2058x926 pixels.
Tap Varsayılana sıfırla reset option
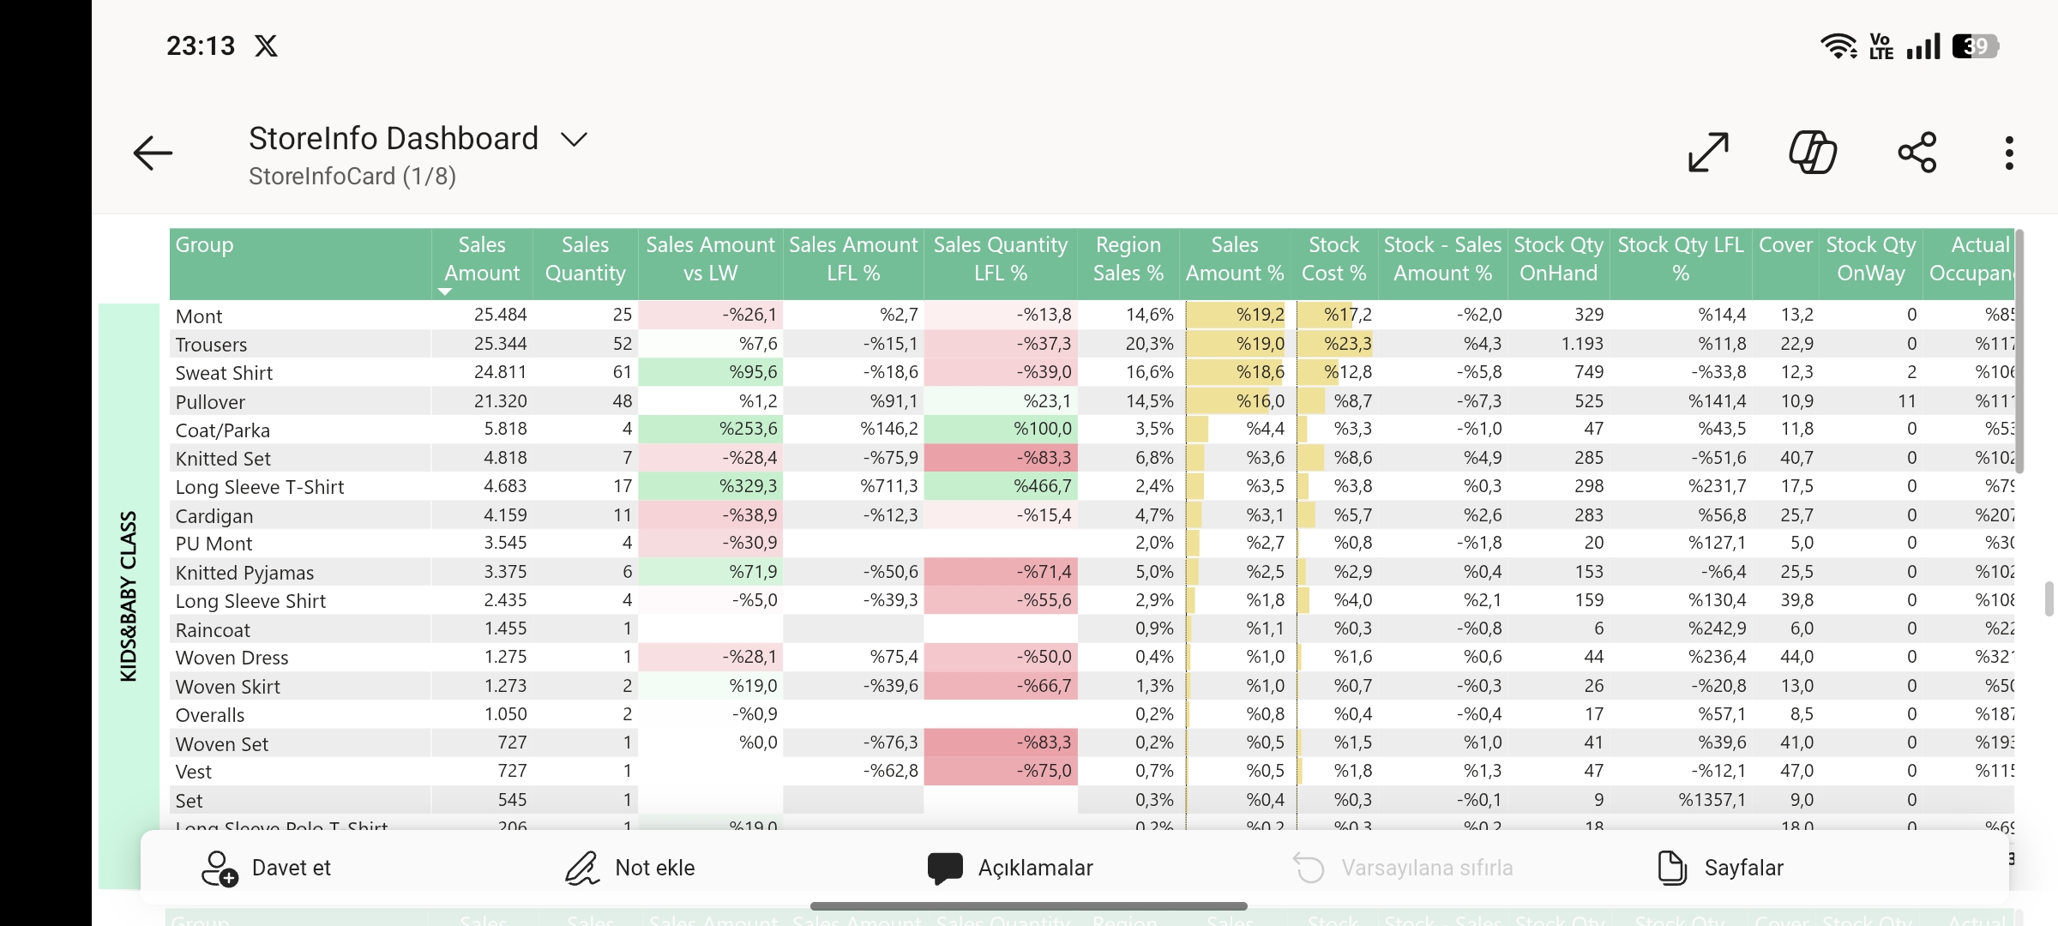1403,868
